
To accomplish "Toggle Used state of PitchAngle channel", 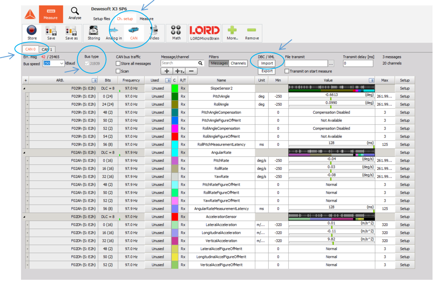I will [x=157, y=96].
